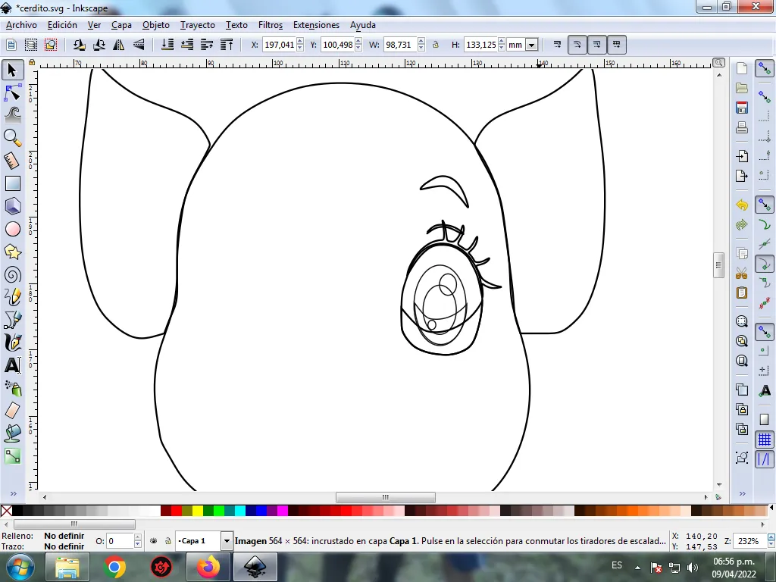Flip selection horizontally

pos(119,45)
